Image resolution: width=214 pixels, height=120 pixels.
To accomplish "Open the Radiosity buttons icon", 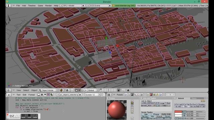I will [157, 95].
